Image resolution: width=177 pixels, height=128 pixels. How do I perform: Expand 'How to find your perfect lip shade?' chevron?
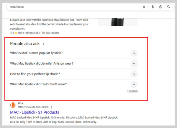134,74
